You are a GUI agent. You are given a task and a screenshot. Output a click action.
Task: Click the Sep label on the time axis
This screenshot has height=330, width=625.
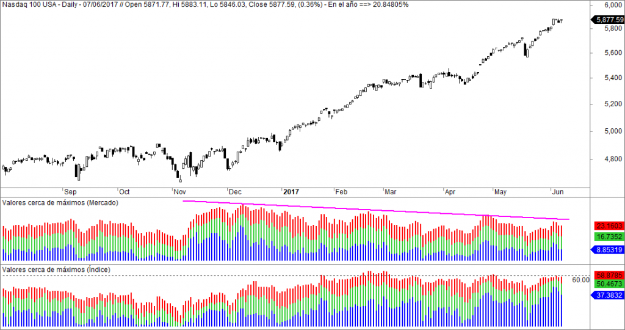(70, 191)
